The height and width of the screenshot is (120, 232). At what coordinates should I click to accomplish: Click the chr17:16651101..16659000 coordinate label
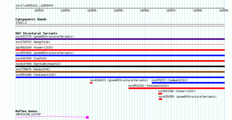point(34,5)
